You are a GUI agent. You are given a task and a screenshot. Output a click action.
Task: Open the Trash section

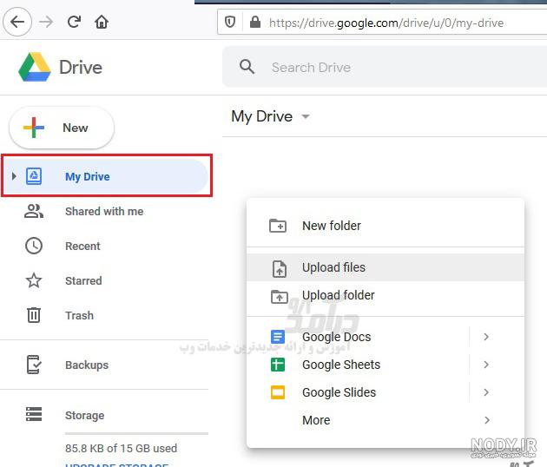[x=104, y=315]
